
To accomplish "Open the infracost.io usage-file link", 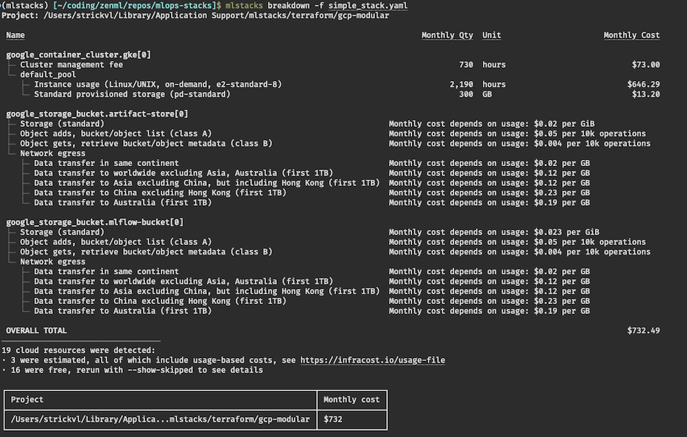I will pyautogui.click(x=372, y=360).
